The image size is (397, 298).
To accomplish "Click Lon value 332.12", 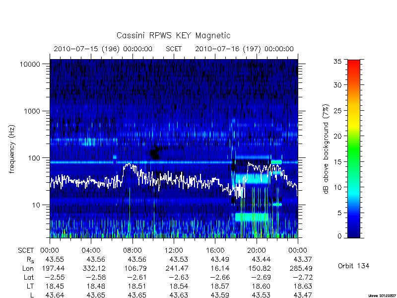I will tap(95, 268).
